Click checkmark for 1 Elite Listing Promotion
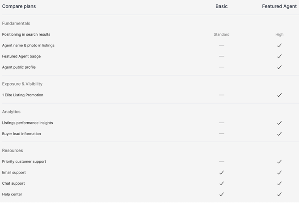 [x=279, y=95]
